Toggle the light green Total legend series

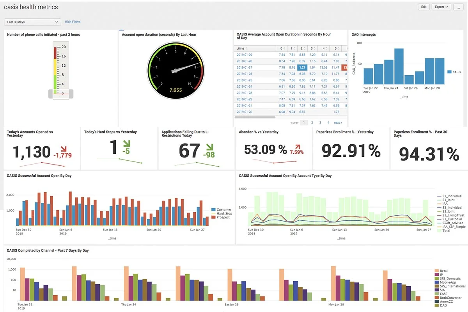pyautogui.click(x=443, y=230)
